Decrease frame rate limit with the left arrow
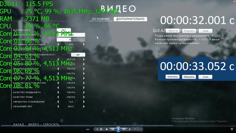Screen dimensions: 236x133 [x=58, y=44]
